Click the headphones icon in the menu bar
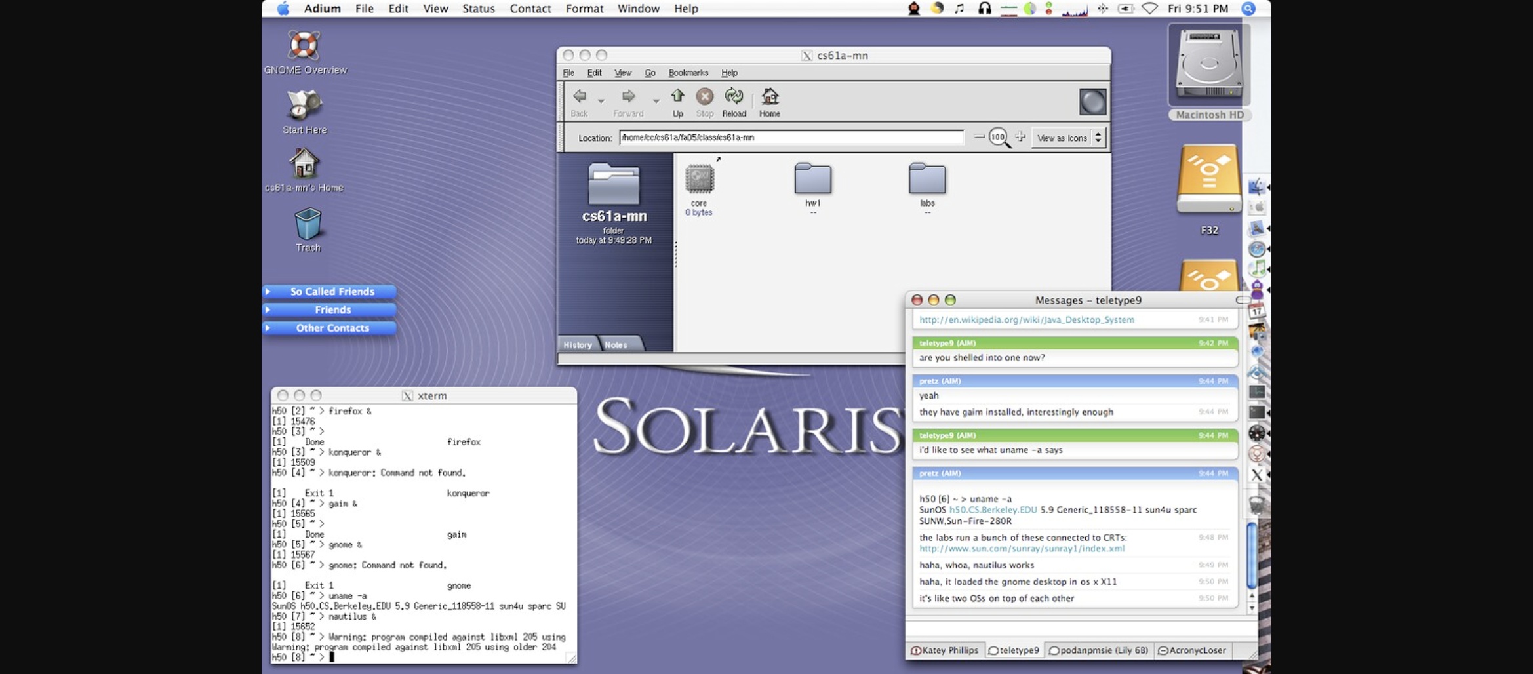The height and width of the screenshot is (674, 1533). tap(984, 9)
